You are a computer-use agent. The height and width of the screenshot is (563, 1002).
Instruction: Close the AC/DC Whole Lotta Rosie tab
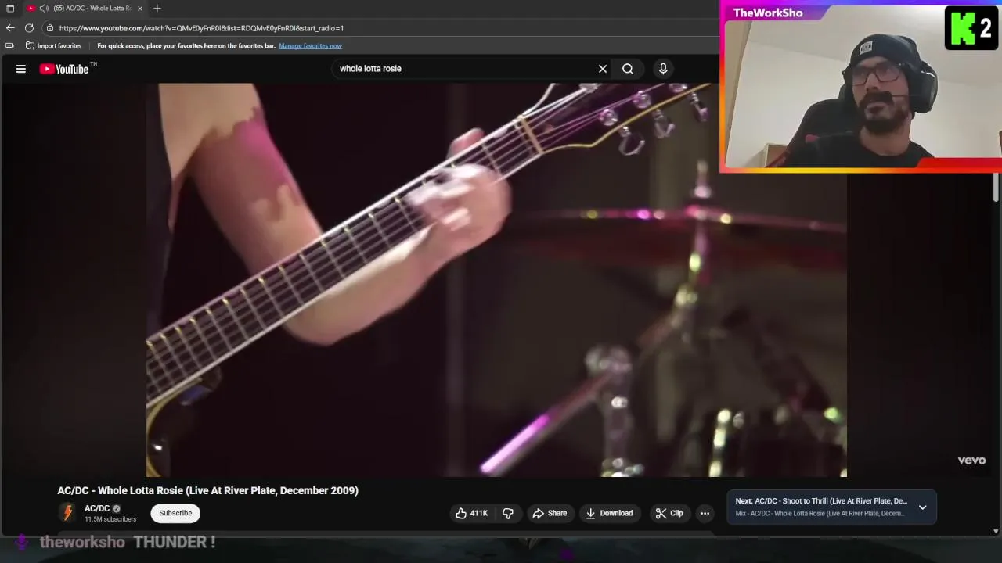(140, 8)
